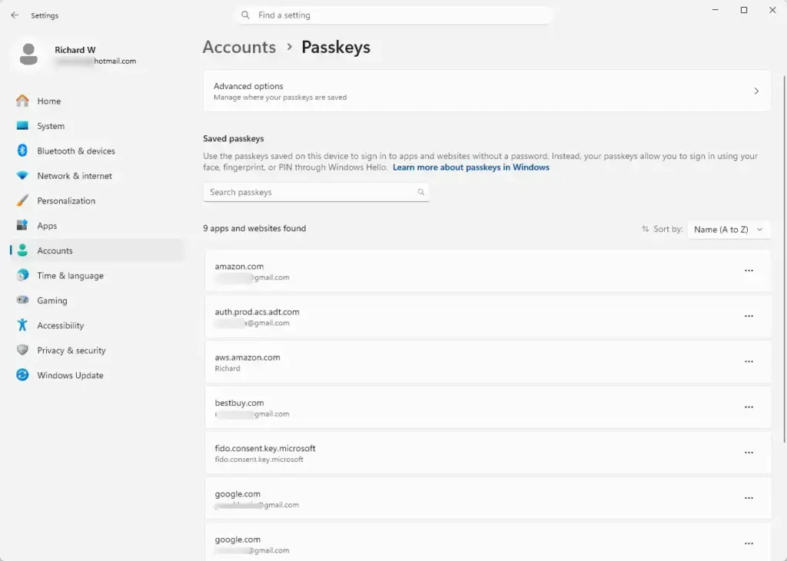Viewport: 787px width, 561px height.
Task: Click the back arrow in Settings
Action: (15, 15)
